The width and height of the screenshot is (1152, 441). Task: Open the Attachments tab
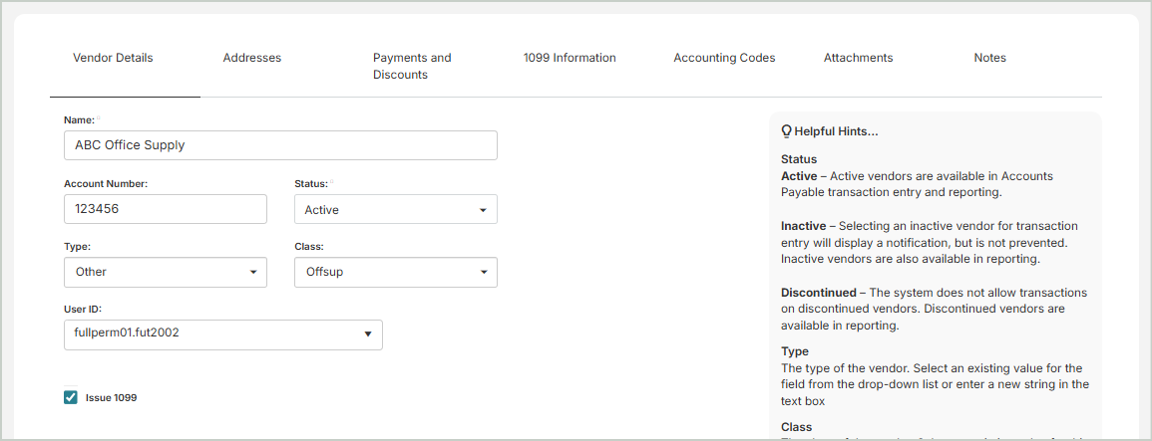(858, 58)
